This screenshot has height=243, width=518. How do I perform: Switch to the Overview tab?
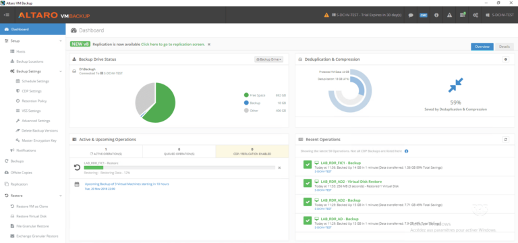(x=482, y=47)
